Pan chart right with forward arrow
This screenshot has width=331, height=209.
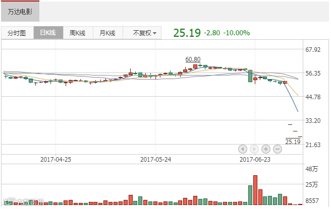(x=254, y=149)
